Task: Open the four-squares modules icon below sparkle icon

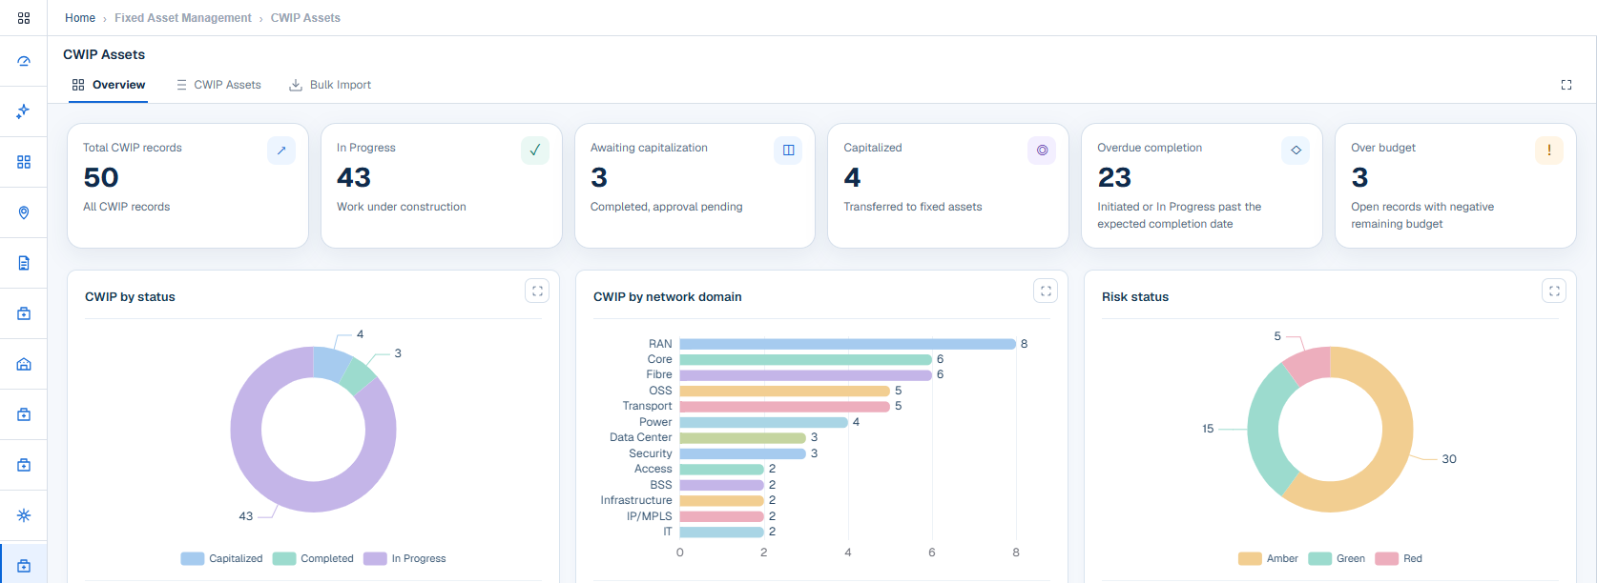Action: click(24, 162)
